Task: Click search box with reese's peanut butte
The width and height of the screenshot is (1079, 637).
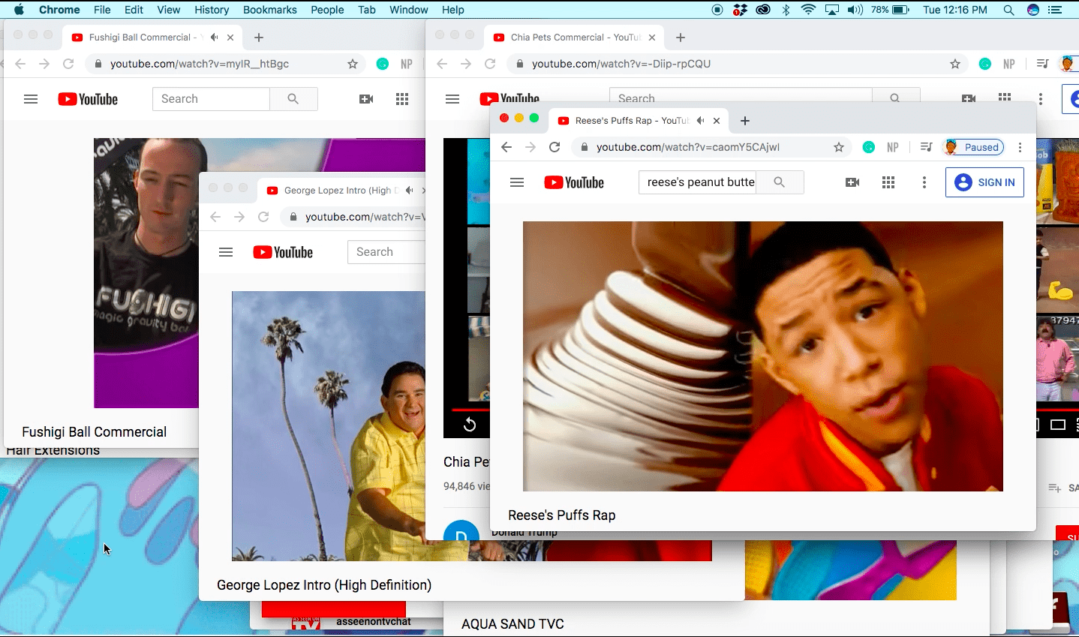Action: (697, 182)
